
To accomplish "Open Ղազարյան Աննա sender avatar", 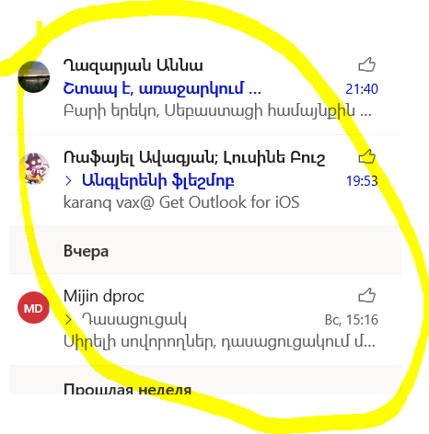I will click(34, 76).
